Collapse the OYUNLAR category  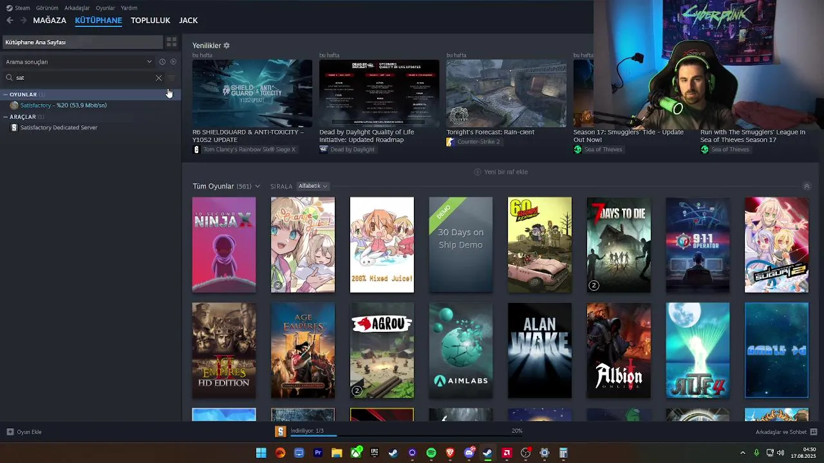[5, 95]
